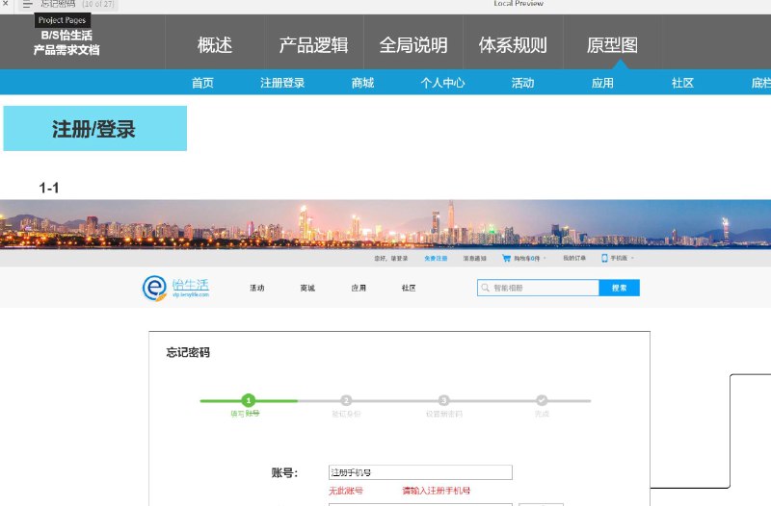The image size is (771, 506).
Task: Click step 3 circle 设置新密码
Action: 443,400
